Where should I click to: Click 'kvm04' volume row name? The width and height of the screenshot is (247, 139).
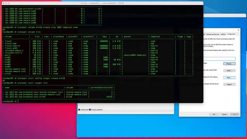(8, 64)
